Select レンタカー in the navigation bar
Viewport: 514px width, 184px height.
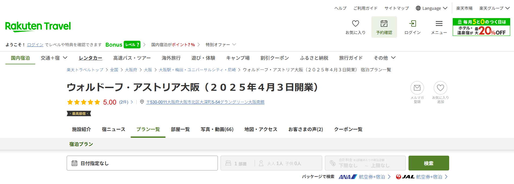[90, 58]
